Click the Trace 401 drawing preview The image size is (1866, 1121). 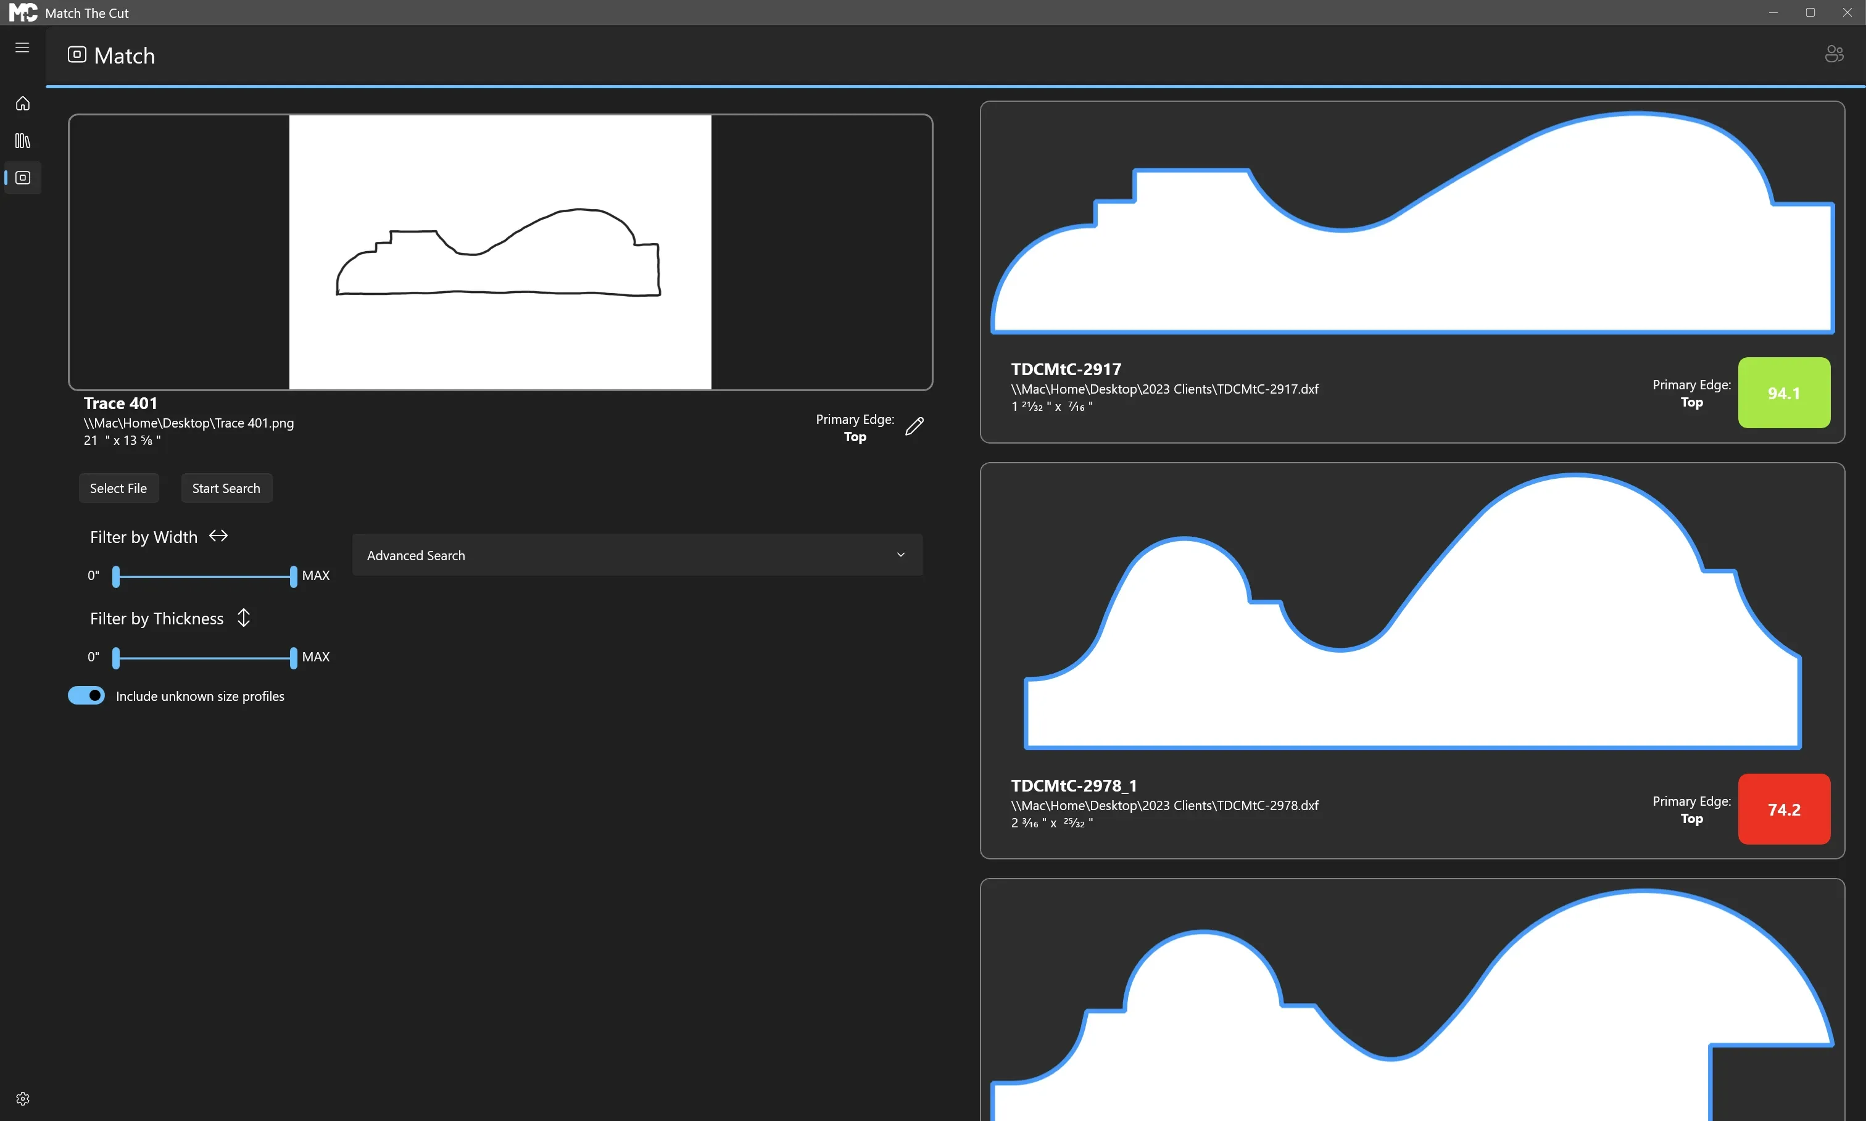coord(500,252)
